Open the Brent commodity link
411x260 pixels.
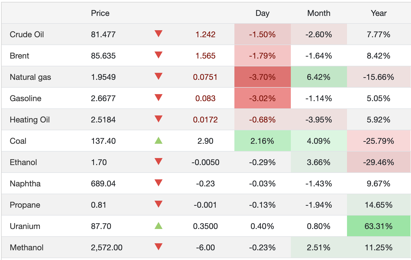19,56
